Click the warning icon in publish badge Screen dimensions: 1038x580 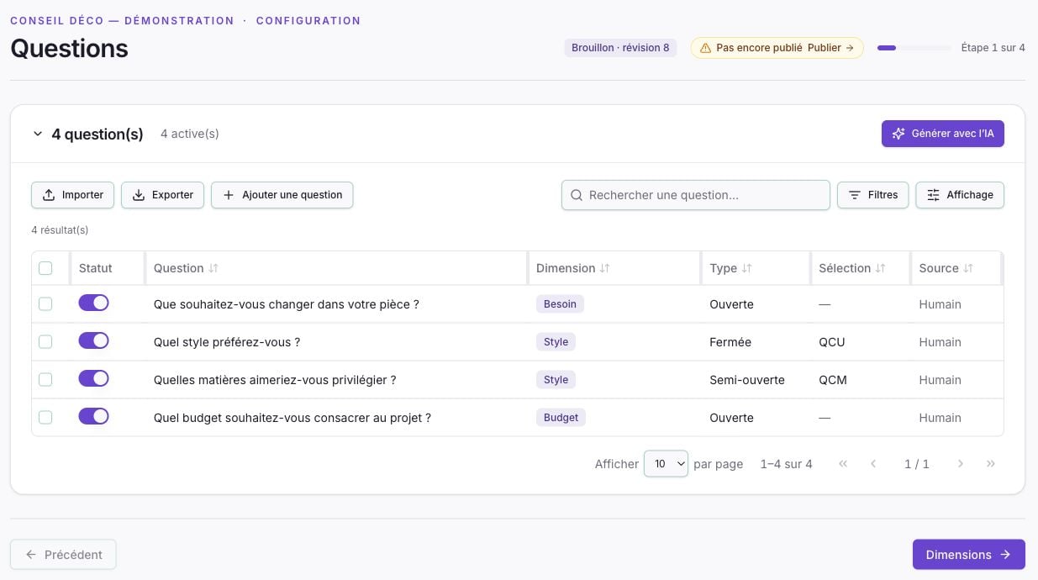[705, 48]
